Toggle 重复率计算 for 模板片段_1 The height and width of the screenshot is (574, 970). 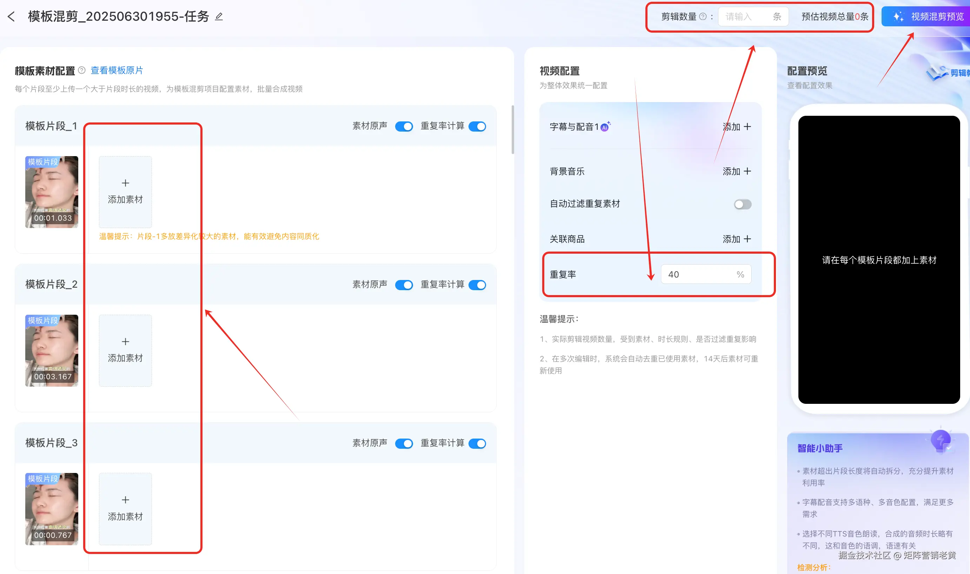point(477,126)
